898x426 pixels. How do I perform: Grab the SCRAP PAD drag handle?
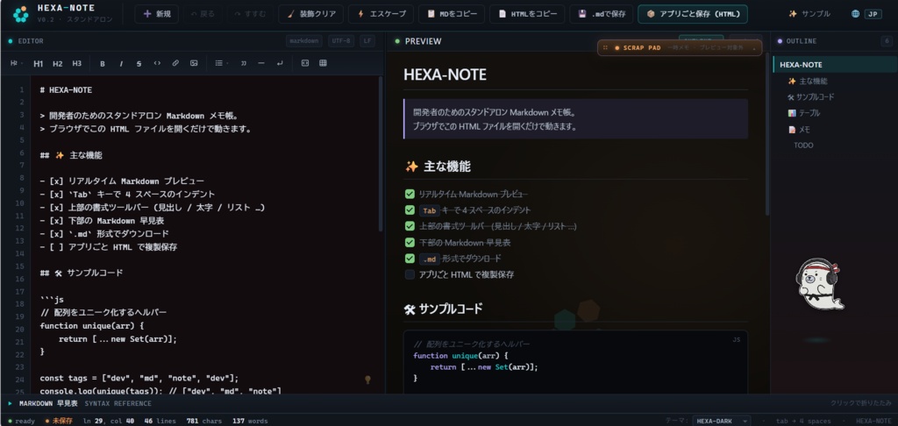click(x=605, y=48)
